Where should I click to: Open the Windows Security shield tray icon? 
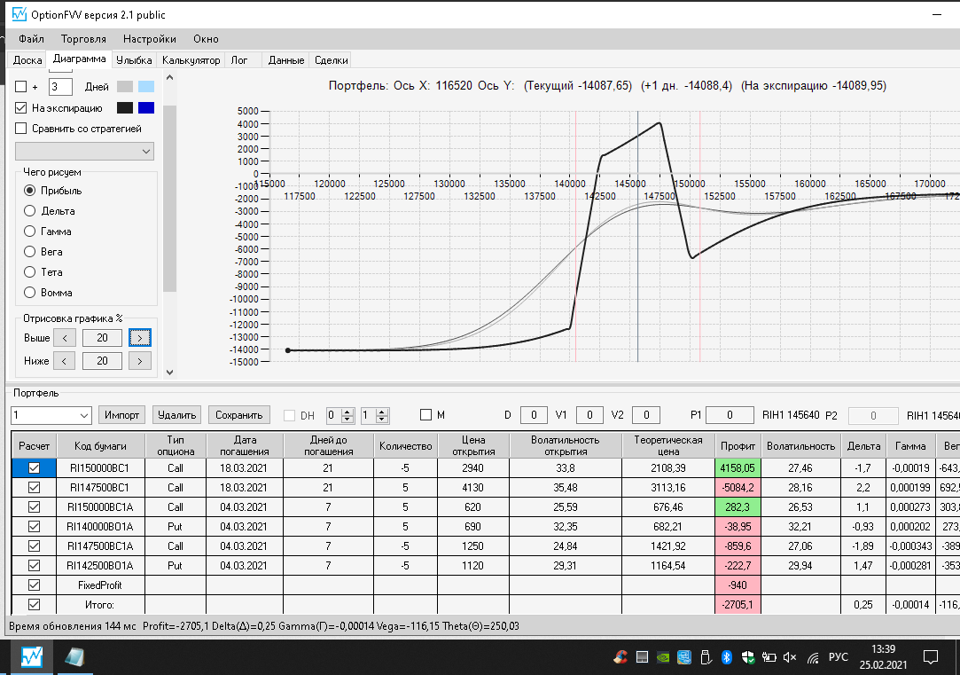[747, 657]
